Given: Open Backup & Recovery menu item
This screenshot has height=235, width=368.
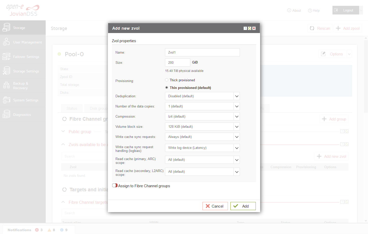Looking at the screenshot, I should [x=23, y=85].
